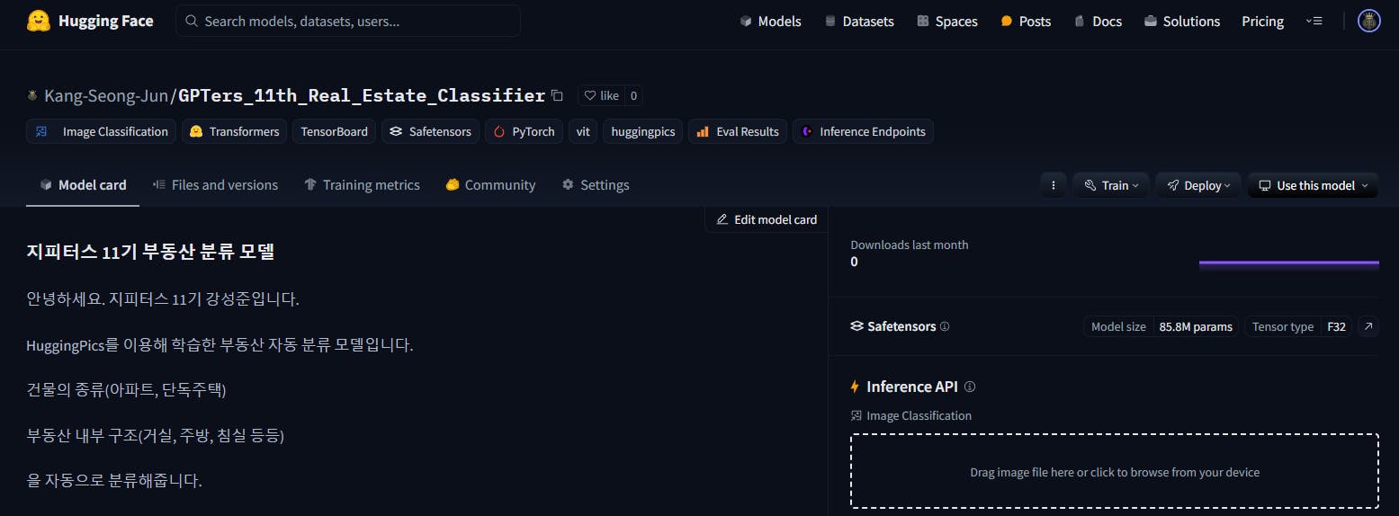Click the search magnifier icon

pyautogui.click(x=192, y=21)
